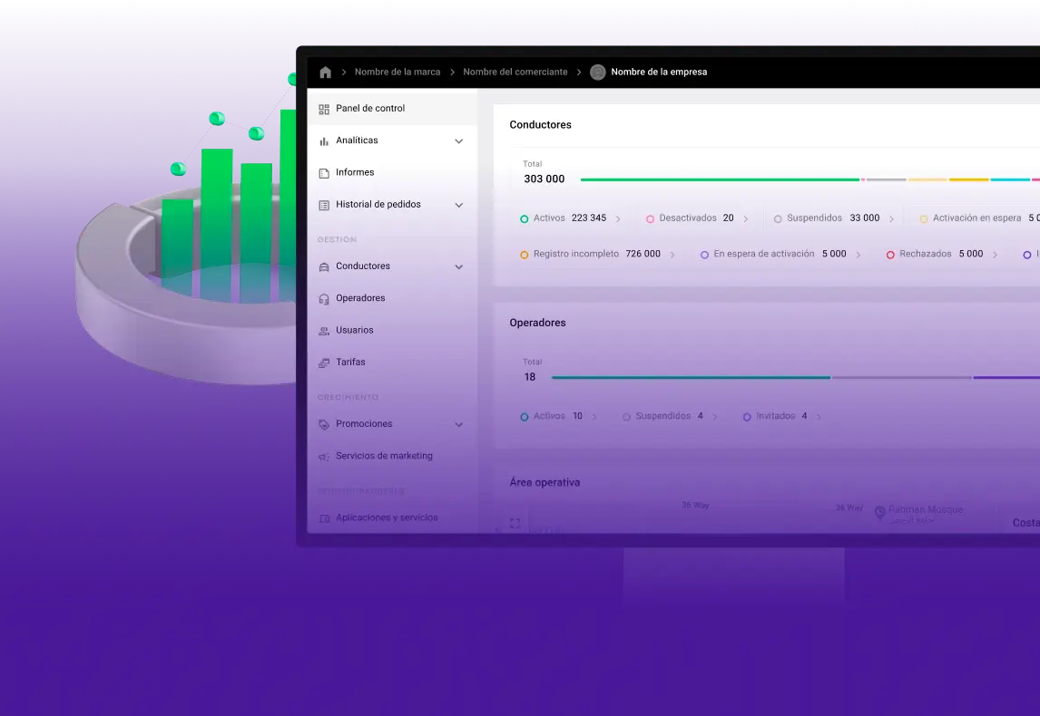Select the Informes document icon
1040x716 pixels.
(324, 172)
